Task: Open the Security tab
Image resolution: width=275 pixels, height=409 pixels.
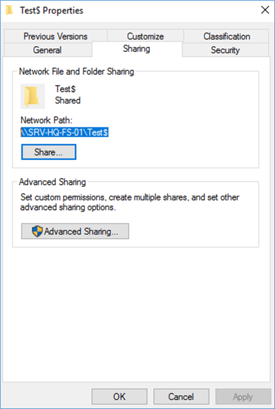Action: point(225,50)
